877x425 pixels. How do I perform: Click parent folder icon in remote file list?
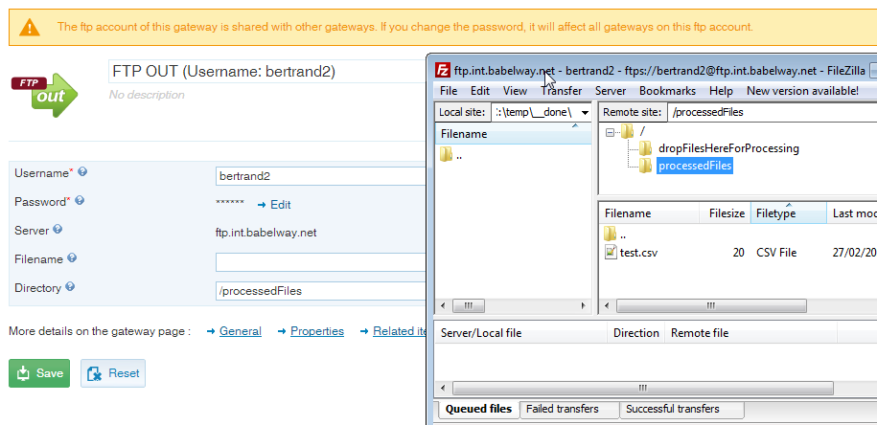click(x=610, y=233)
